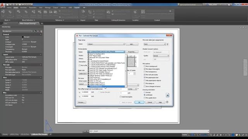The height and width of the screenshot is (139, 248).
Task: Expand the Block ribbon panel
Action: click(7, 20)
